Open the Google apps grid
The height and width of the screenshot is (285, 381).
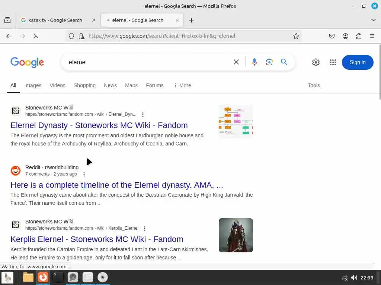click(333, 62)
